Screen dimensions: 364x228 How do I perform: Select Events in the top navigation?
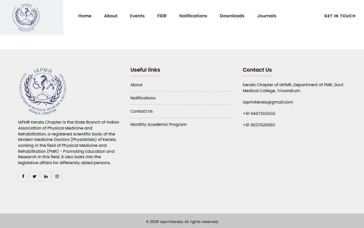pyautogui.click(x=137, y=16)
